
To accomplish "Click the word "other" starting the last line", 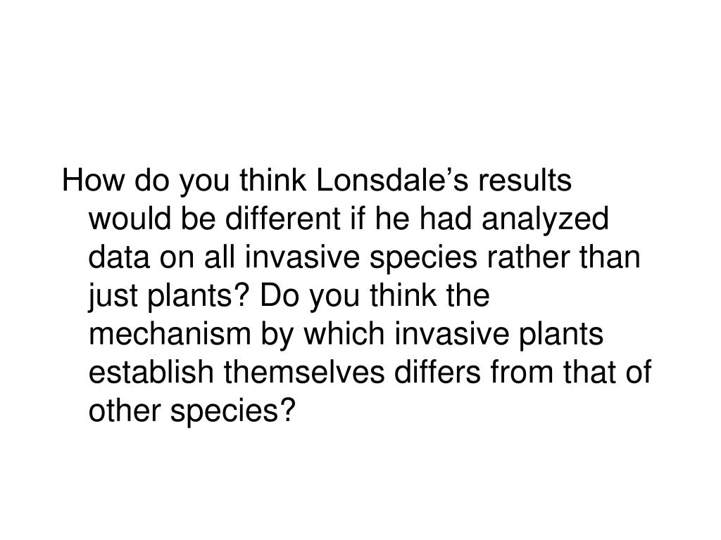I will (125, 411).
